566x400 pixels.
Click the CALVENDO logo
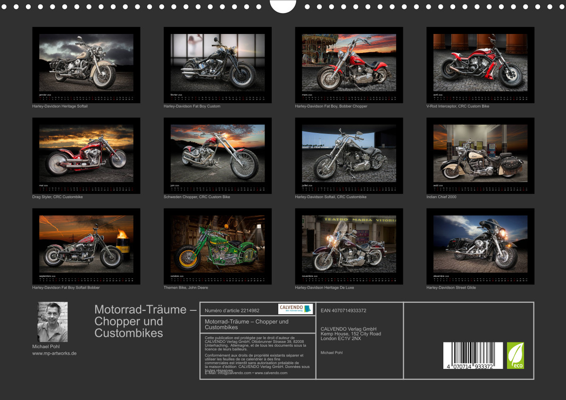coord(295,309)
